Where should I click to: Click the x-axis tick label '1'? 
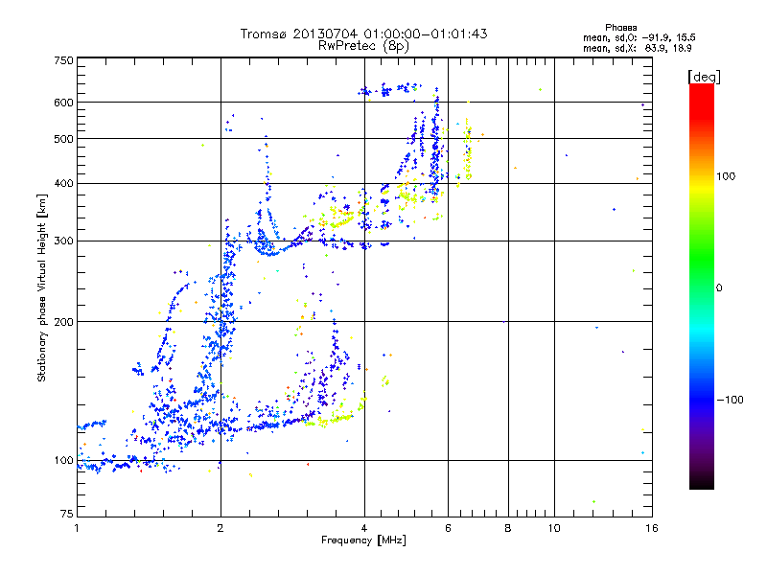(77, 528)
